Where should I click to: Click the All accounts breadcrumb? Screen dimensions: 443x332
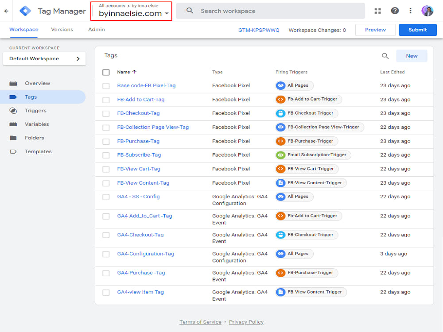(112, 6)
